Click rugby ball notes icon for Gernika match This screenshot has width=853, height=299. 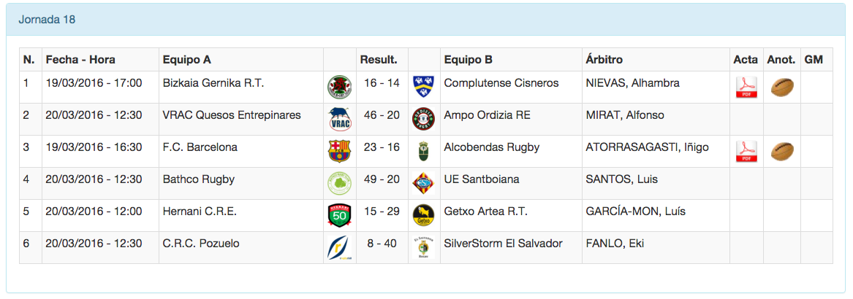(782, 88)
